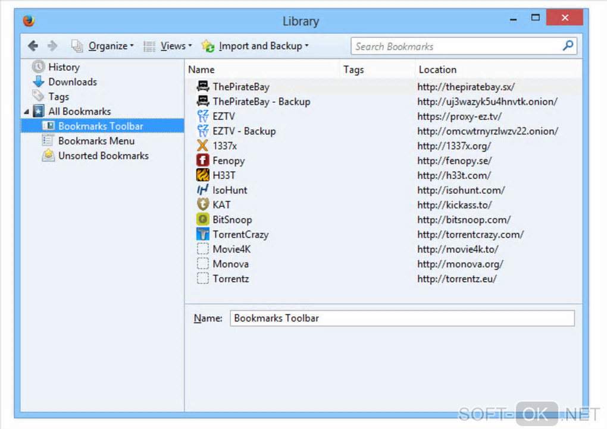Select Tags in the sidebar
607x429 pixels.
(58, 97)
